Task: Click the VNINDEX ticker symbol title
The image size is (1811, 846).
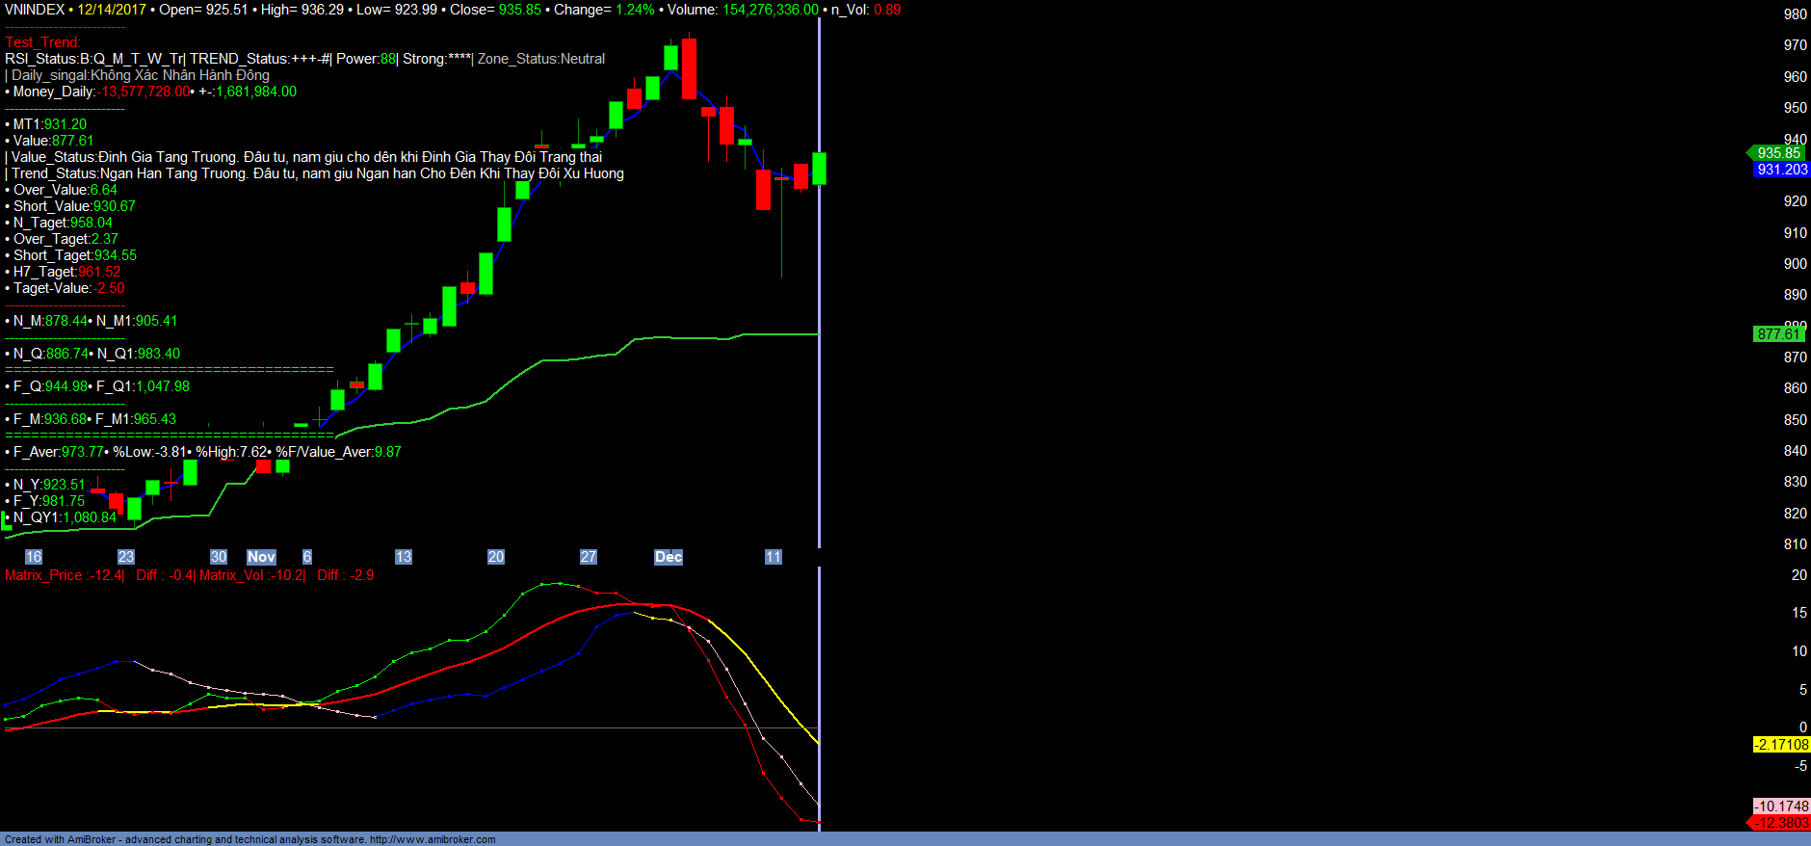Action: tap(35, 10)
